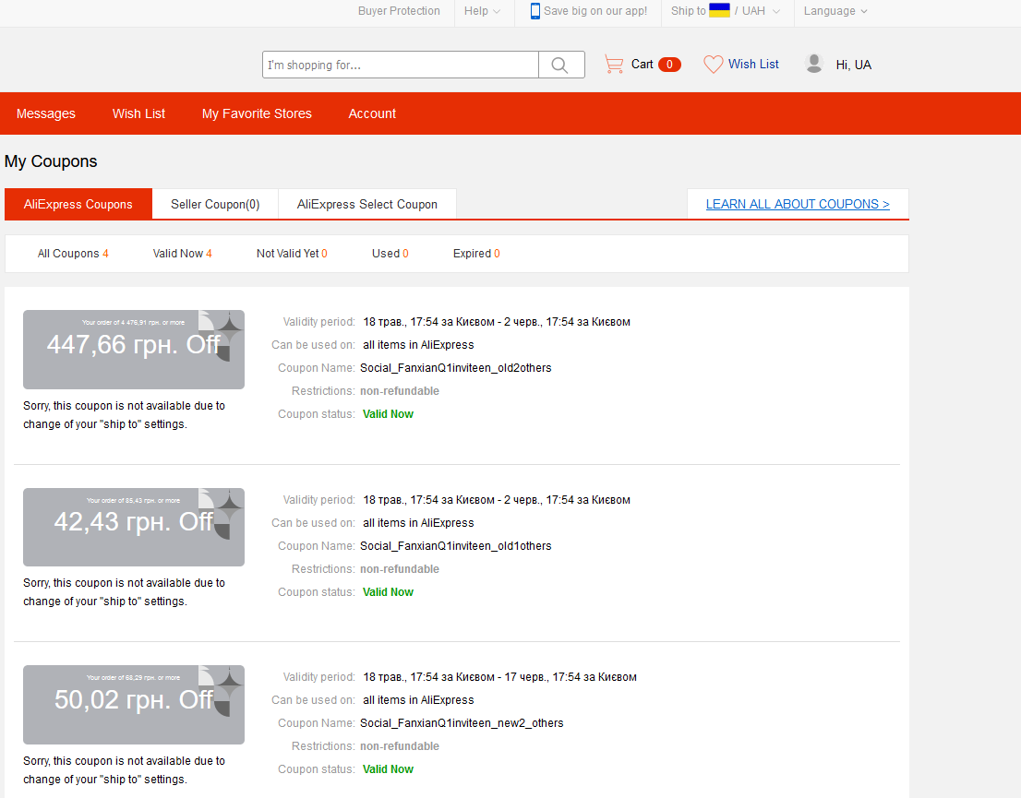This screenshot has width=1021, height=798.
Task: Filter by Not Valid Yet 0
Action: [x=292, y=253]
